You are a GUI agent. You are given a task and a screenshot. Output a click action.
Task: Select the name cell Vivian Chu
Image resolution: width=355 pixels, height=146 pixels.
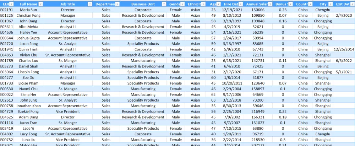(x=28, y=55)
